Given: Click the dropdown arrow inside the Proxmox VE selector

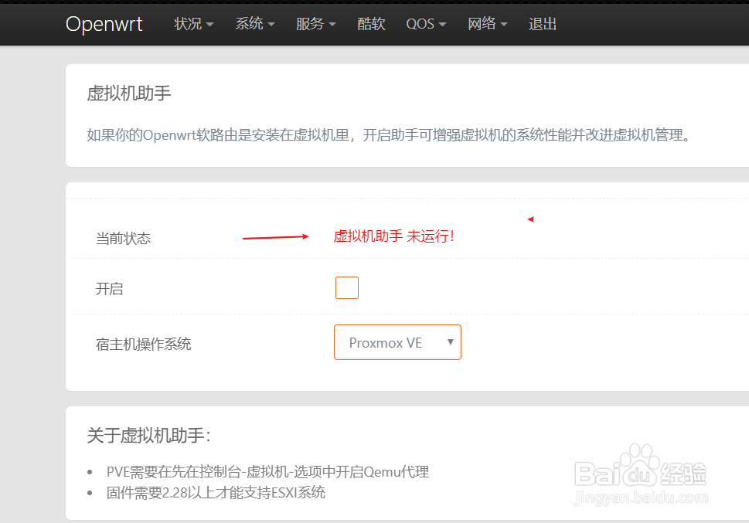Looking at the screenshot, I should coord(451,341).
